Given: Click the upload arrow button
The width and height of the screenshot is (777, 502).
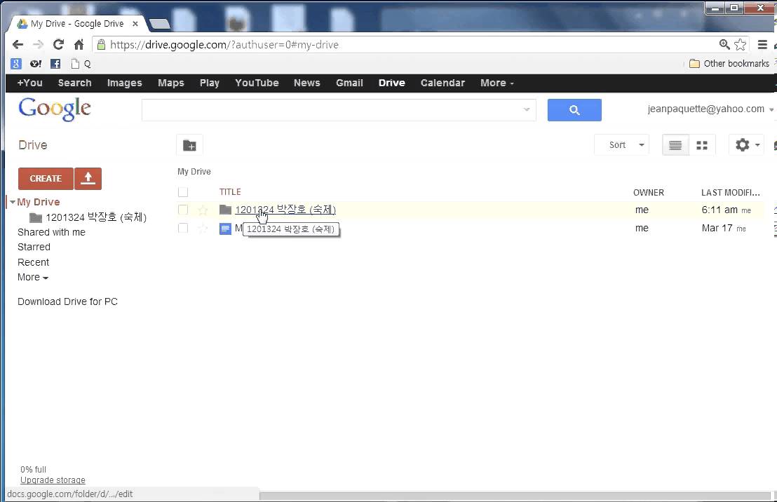Looking at the screenshot, I should [88, 178].
